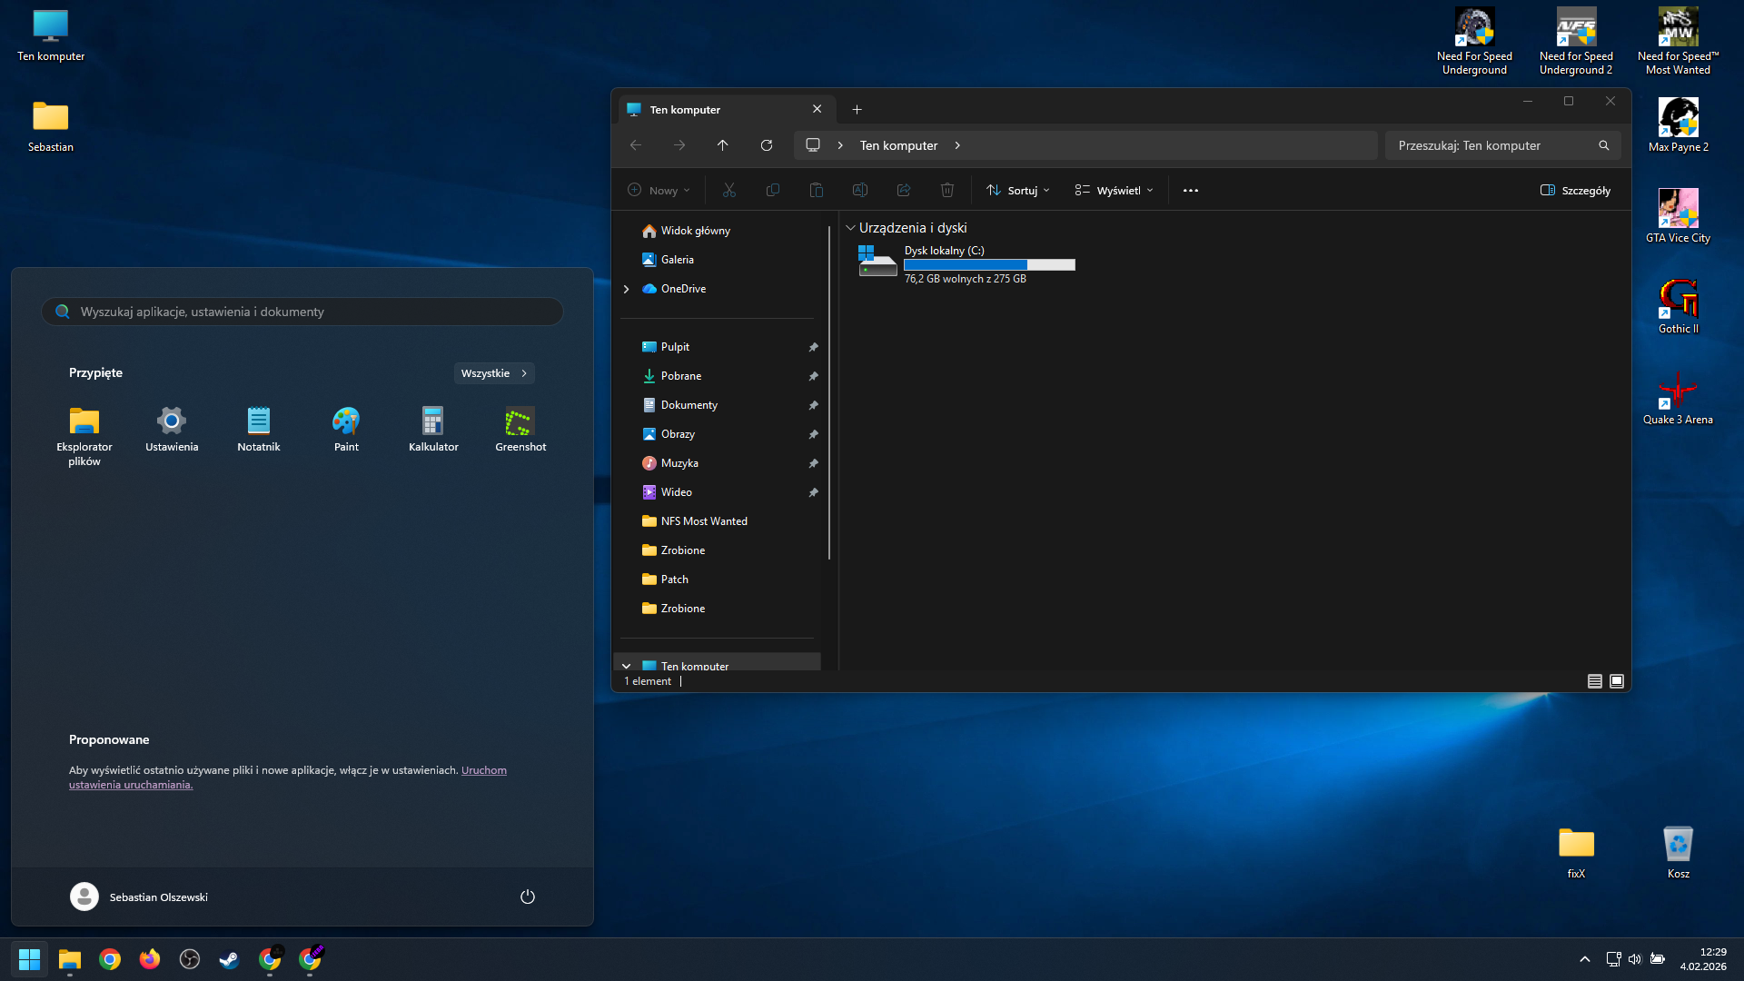The image size is (1744, 981).
Task: Open the Sortuj dropdown
Action: pyautogui.click(x=1018, y=191)
